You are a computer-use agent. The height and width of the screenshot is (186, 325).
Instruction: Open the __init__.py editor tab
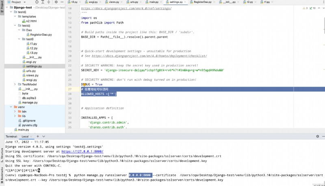tap(229, 2)
